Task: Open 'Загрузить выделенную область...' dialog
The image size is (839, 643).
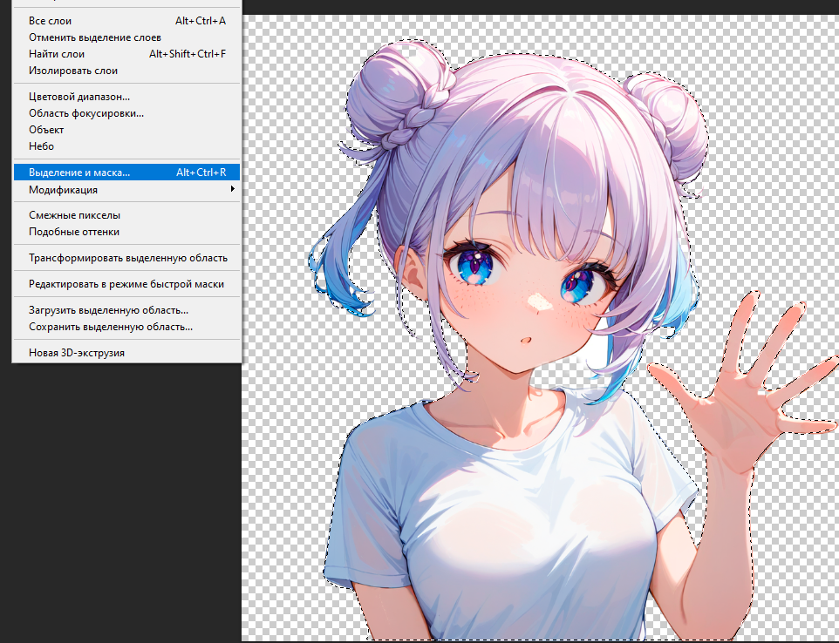Action: click(126, 310)
